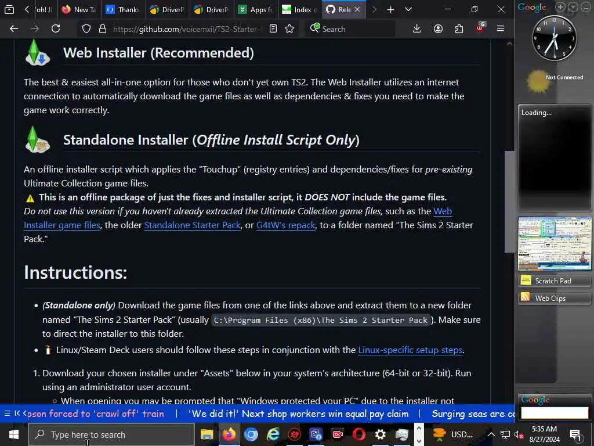This screenshot has width=594, height=446.
Task: Open Settings gear in the taskbar
Action: 381,434
